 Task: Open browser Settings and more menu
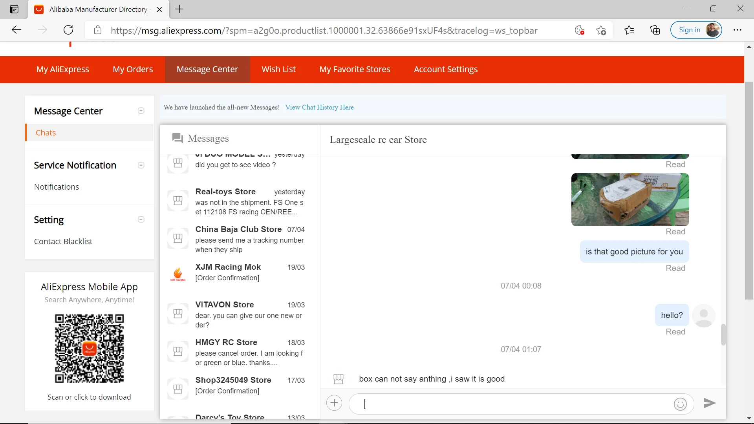(738, 30)
